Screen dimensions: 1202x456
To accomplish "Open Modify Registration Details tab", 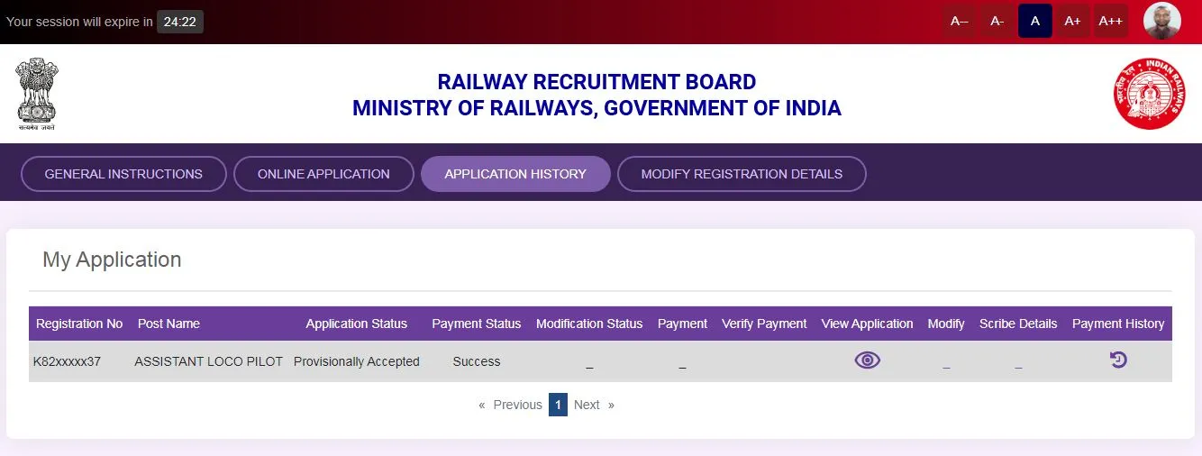I will pyautogui.click(x=742, y=174).
